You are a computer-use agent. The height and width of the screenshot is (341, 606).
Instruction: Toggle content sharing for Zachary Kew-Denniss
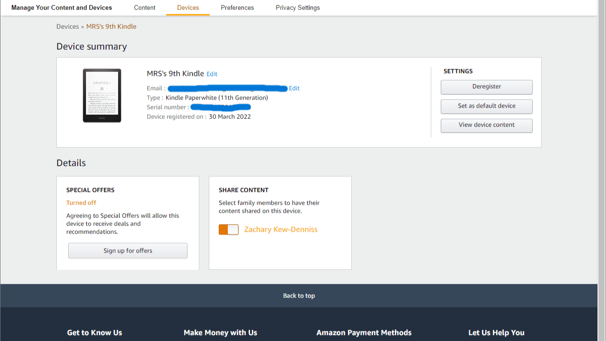tap(229, 230)
